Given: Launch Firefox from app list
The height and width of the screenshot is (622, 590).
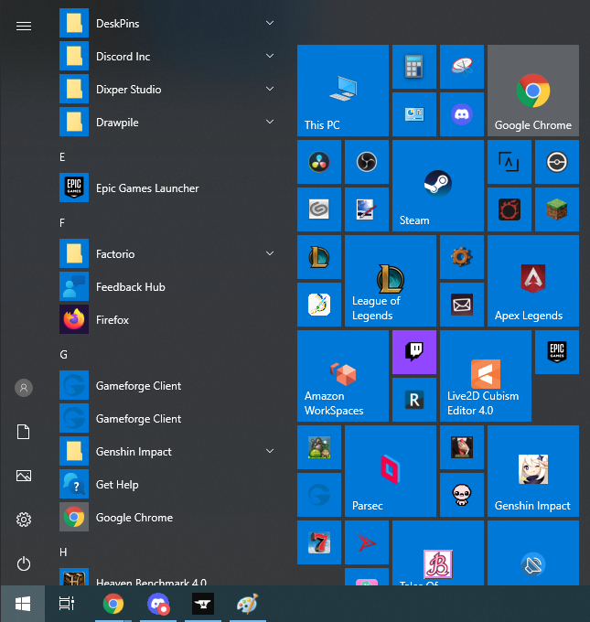Looking at the screenshot, I should pos(168,320).
